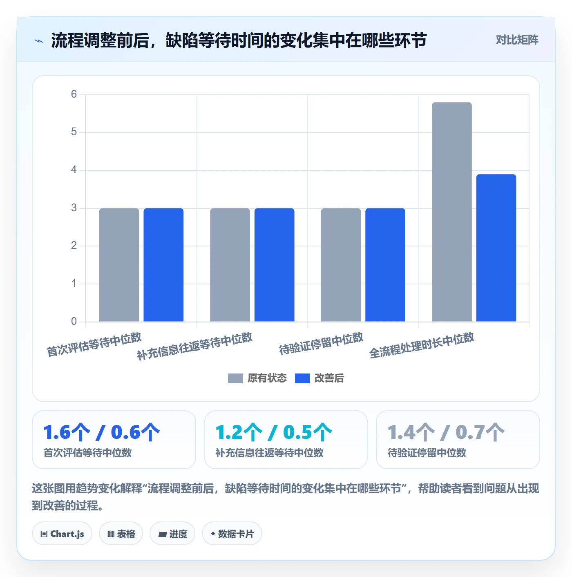Click the gray 原有状态 bar for 首次评估等待中位数
The height and width of the screenshot is (577, 572).
click(x=119, y=265)
